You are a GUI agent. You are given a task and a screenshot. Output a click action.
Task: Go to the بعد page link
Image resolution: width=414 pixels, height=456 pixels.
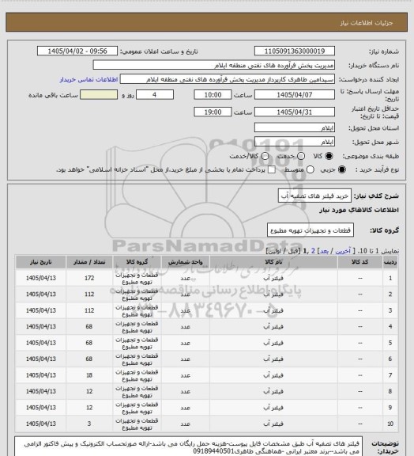tap(324, 251)
